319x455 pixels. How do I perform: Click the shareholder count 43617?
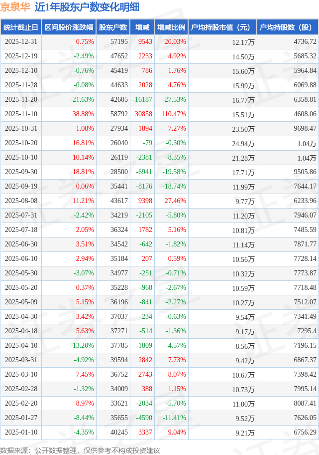pyautogui.click(x=119, y=201)
